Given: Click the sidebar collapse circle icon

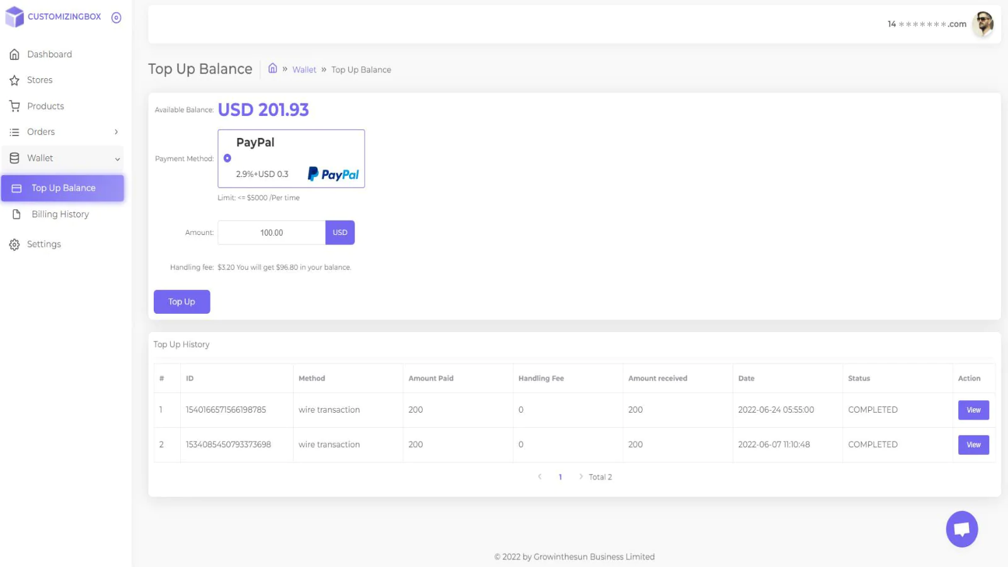Looking at the screenshot, I should (x=116, y=18).
